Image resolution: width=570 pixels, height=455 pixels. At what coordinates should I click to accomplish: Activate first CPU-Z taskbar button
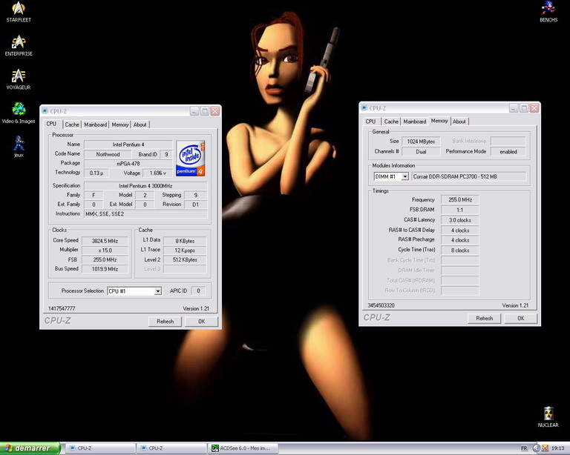tap(101, 448)
